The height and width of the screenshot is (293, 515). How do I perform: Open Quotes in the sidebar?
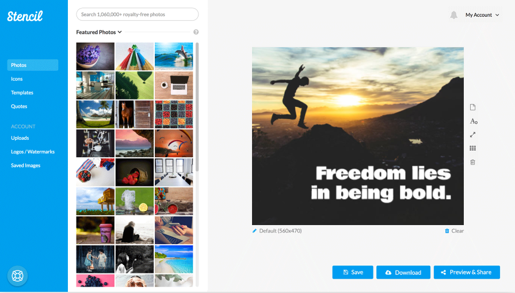click(19, 106)
